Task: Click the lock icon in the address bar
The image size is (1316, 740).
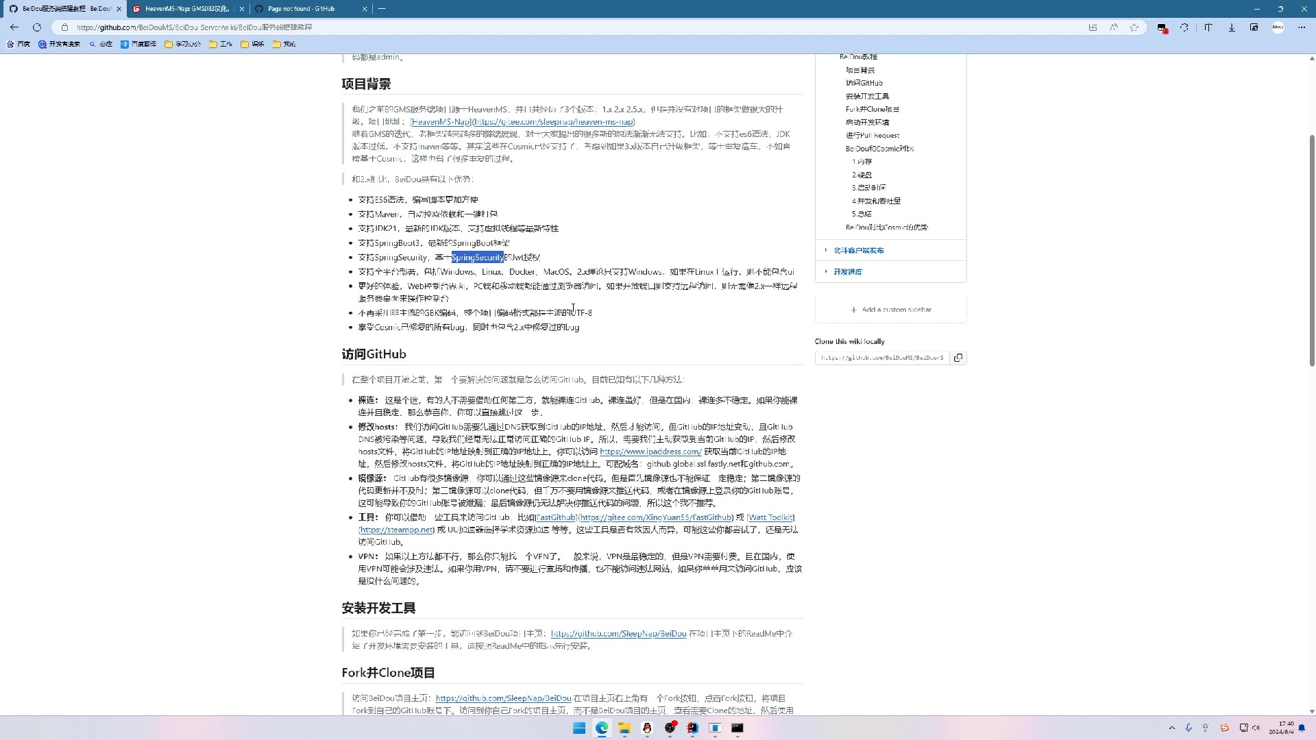Action: click(x=64, y=27)
